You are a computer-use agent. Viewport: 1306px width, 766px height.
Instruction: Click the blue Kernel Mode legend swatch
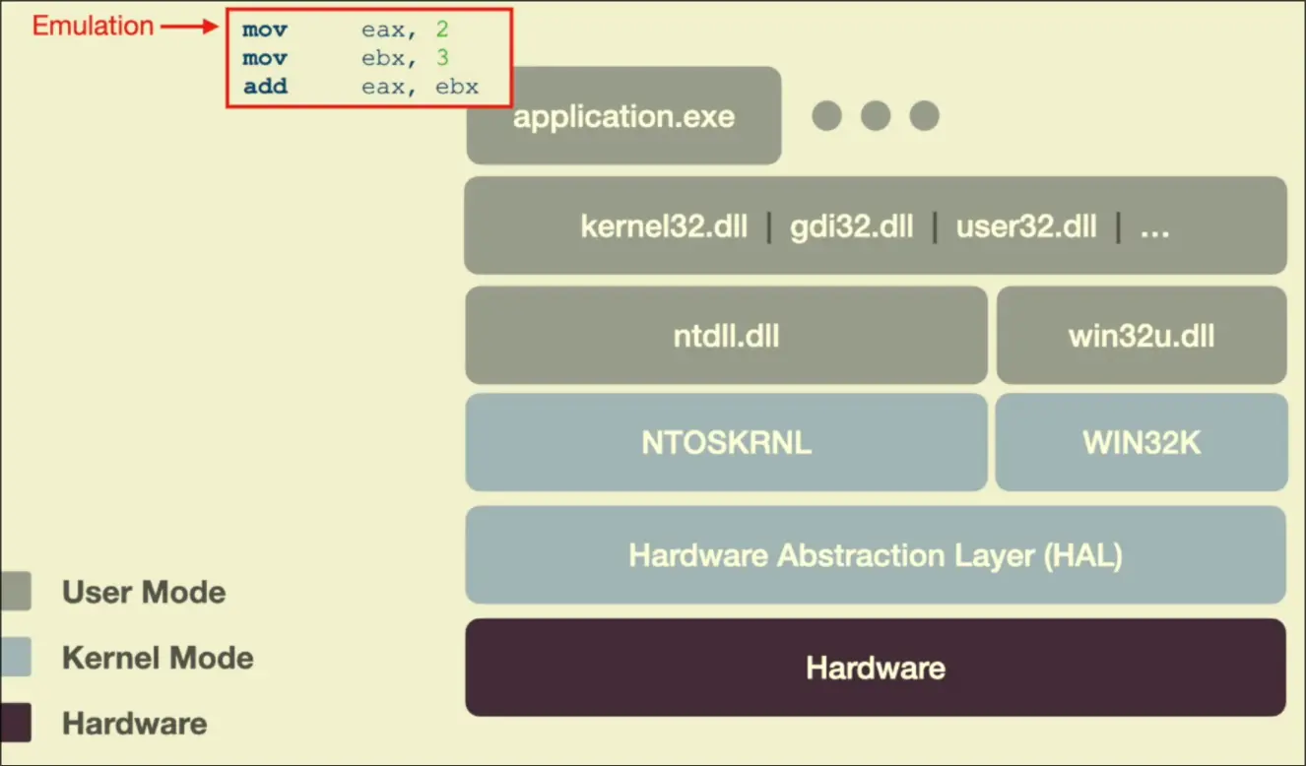(x=16, y=657)
